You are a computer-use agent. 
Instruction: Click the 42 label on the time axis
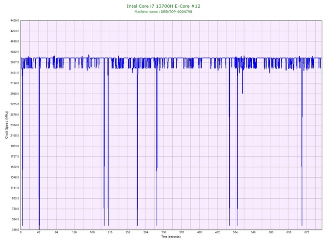click(x=39, y=232)
